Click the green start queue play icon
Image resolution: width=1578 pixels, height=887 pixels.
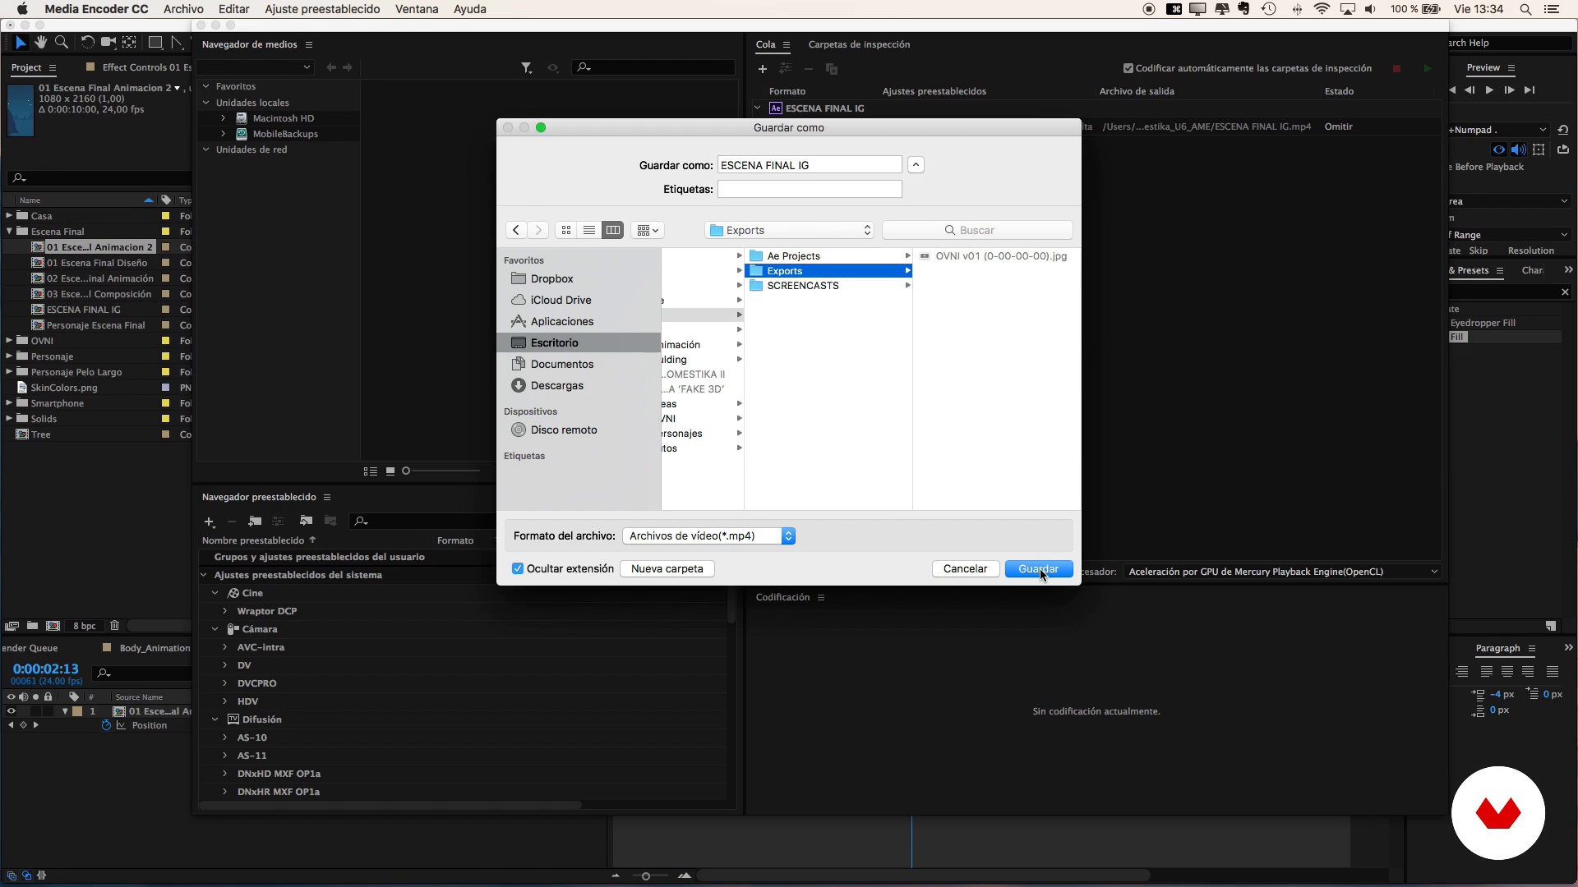(x=1428, y=68)
